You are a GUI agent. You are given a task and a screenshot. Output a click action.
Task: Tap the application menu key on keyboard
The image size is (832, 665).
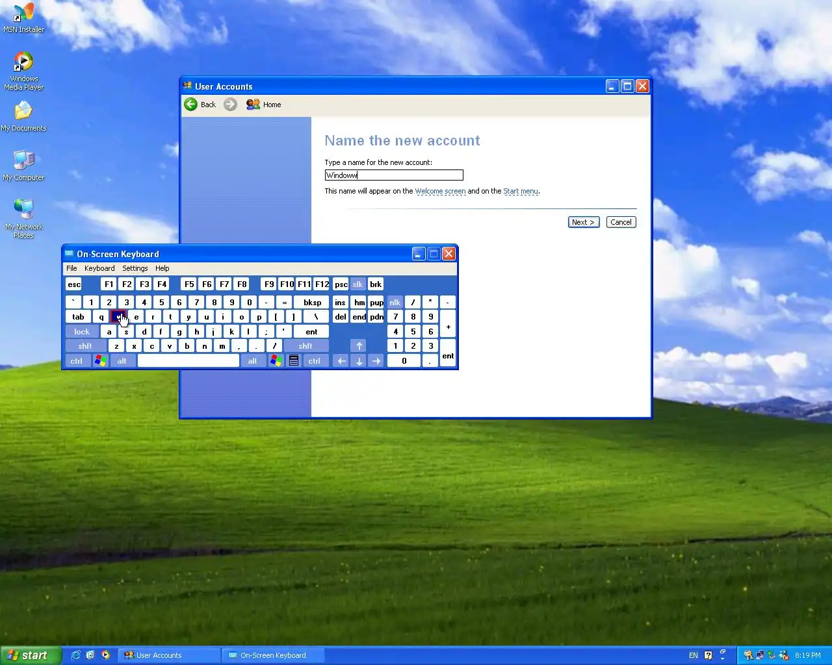coord(294,361)
